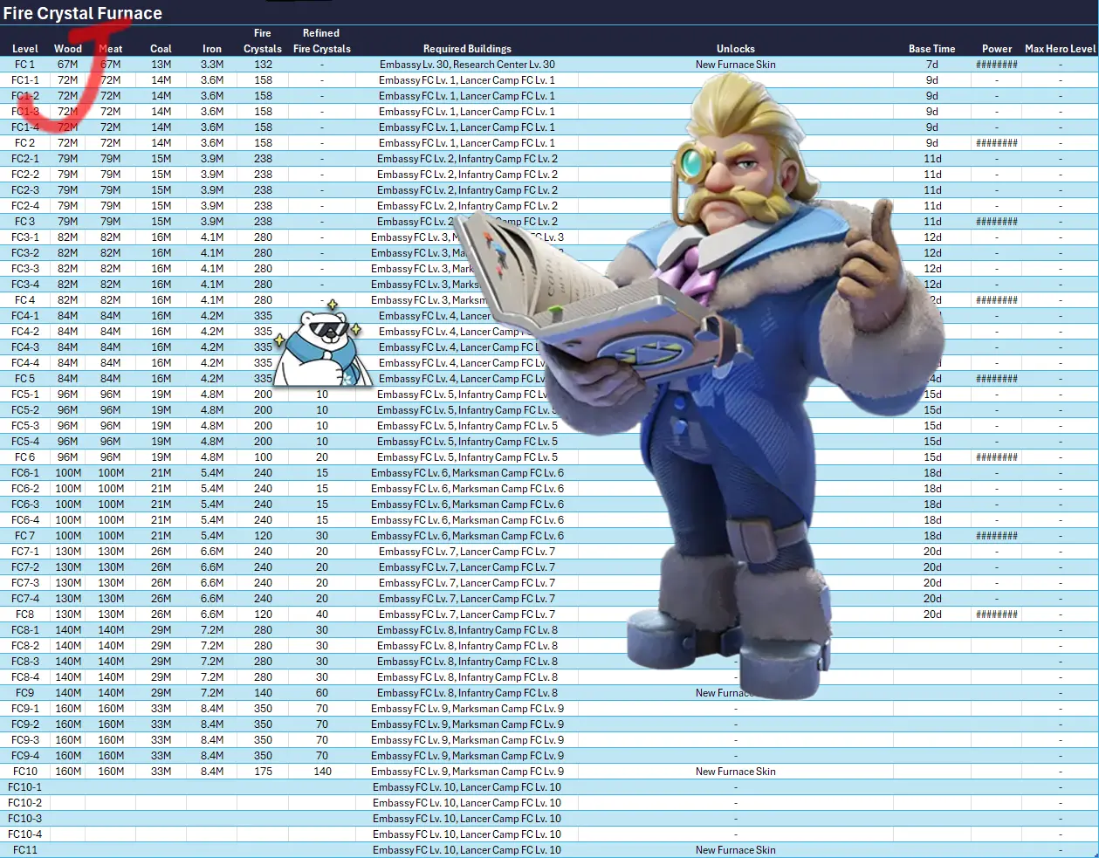1099x858 pixels.
Task: Select the "132" fire crystals value for FC 1
Action: point(263,65)
